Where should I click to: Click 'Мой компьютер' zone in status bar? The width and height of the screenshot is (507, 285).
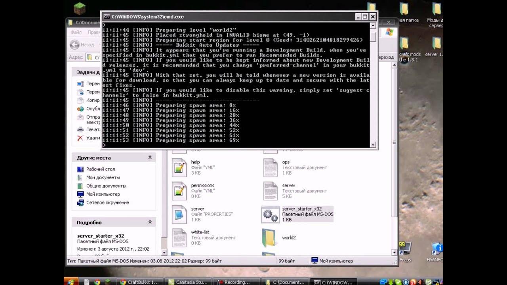332,261
